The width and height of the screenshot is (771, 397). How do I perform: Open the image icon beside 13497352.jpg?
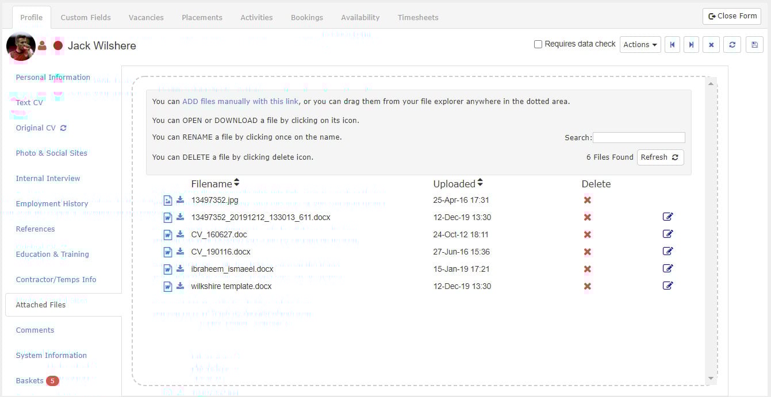[167, 200]
